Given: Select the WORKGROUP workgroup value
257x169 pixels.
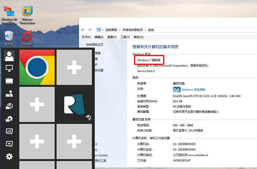Looking at the screenshot, I should pos(181,160).
